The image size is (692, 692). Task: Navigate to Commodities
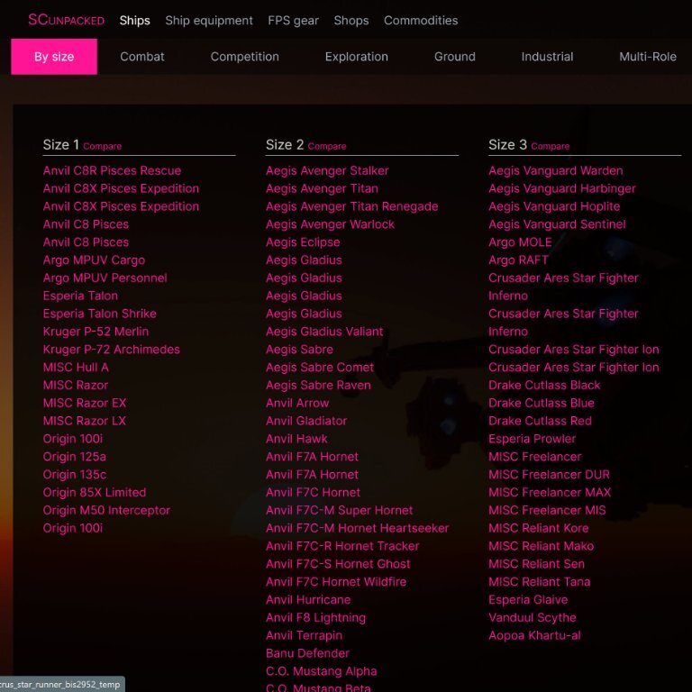(421, 20)
